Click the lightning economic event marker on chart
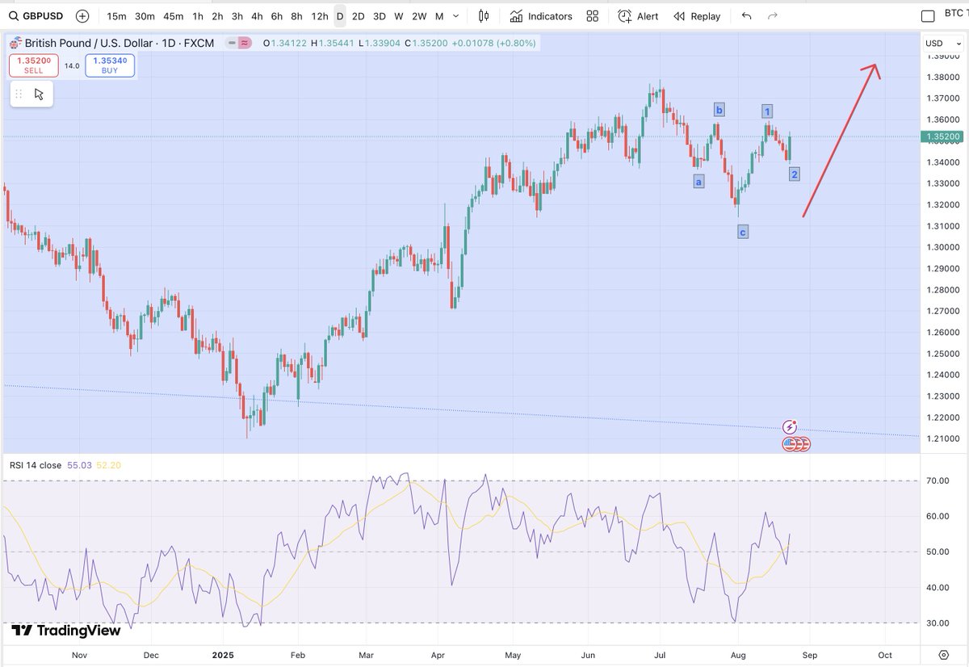This screenshot has height=667, width=969. point(789,426)
